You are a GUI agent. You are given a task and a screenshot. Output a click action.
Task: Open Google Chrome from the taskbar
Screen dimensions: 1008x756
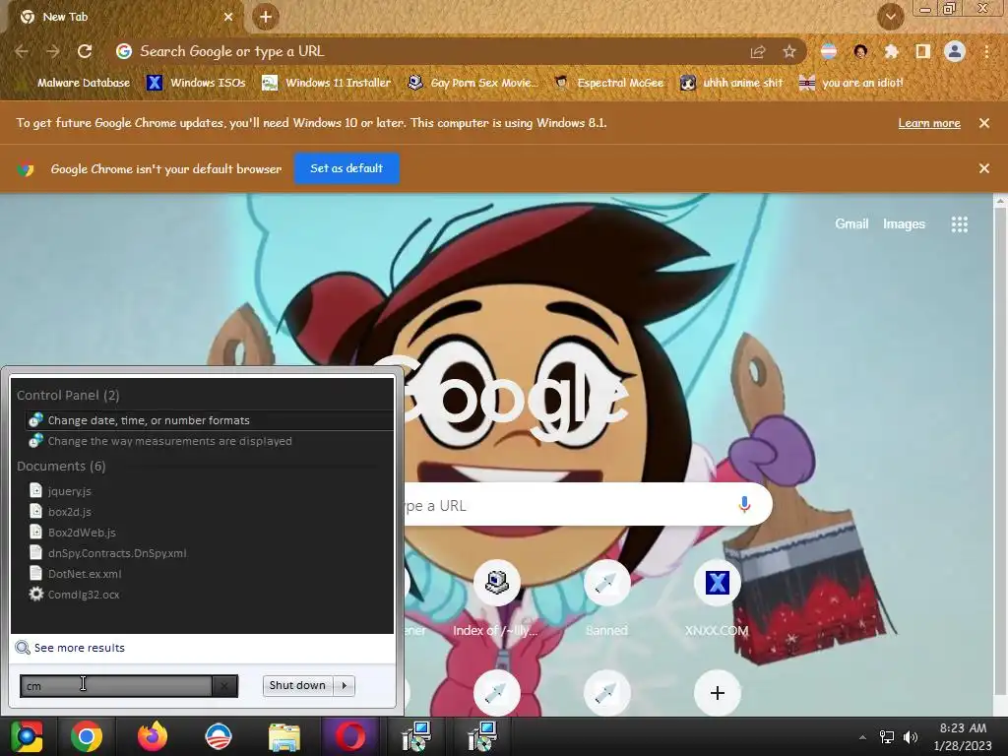[87, 736]
